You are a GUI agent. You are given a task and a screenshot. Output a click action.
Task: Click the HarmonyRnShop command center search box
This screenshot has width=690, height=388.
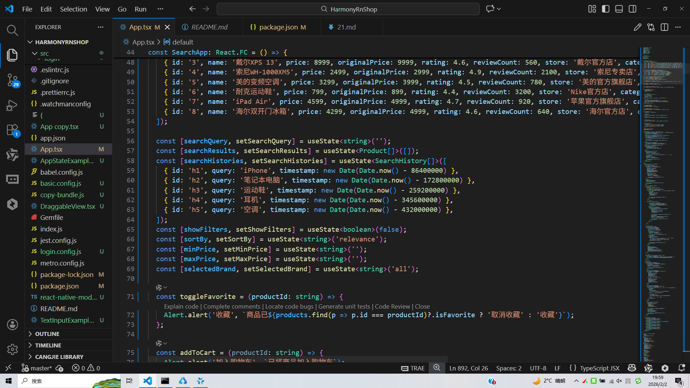[x=348, y=9]
